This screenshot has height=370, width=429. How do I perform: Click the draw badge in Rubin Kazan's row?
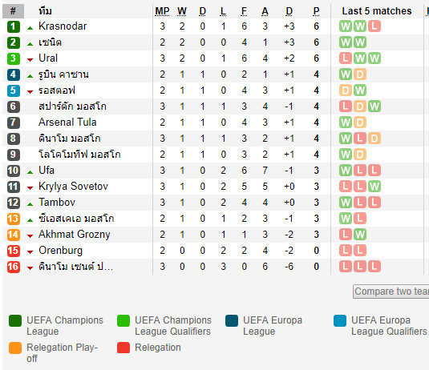click(360, 74)
